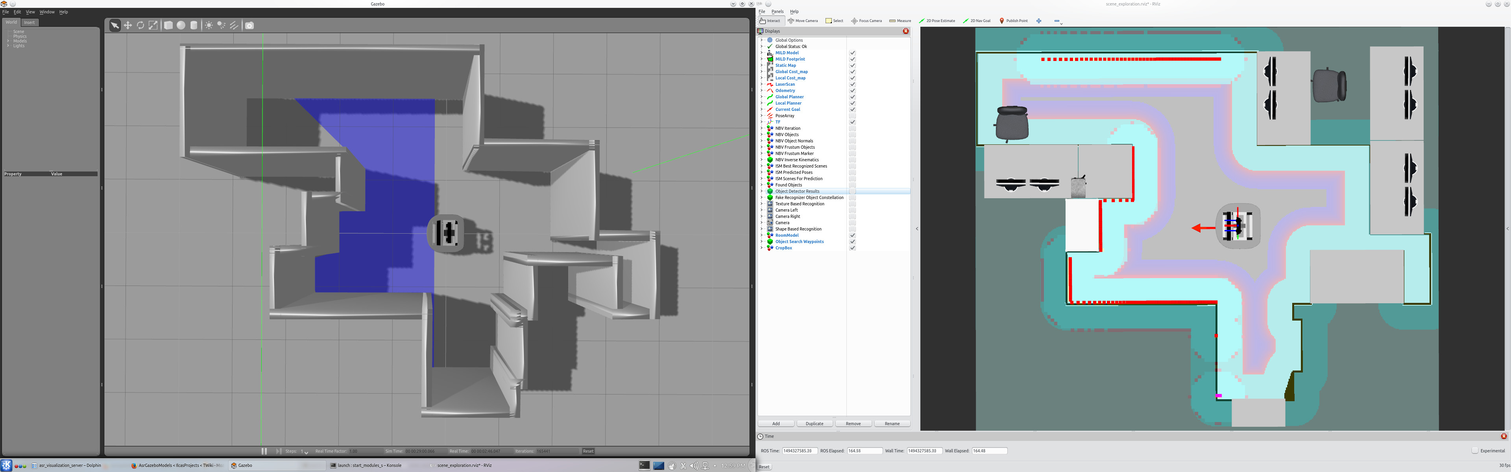Screen dimensions: 1511x472
Task: Expand the Local Cost_map display
Action: pyautogui.click(x=762, y=78)
